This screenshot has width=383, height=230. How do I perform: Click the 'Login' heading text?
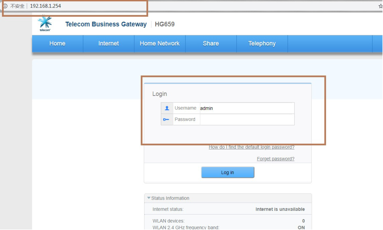point(160,94)
